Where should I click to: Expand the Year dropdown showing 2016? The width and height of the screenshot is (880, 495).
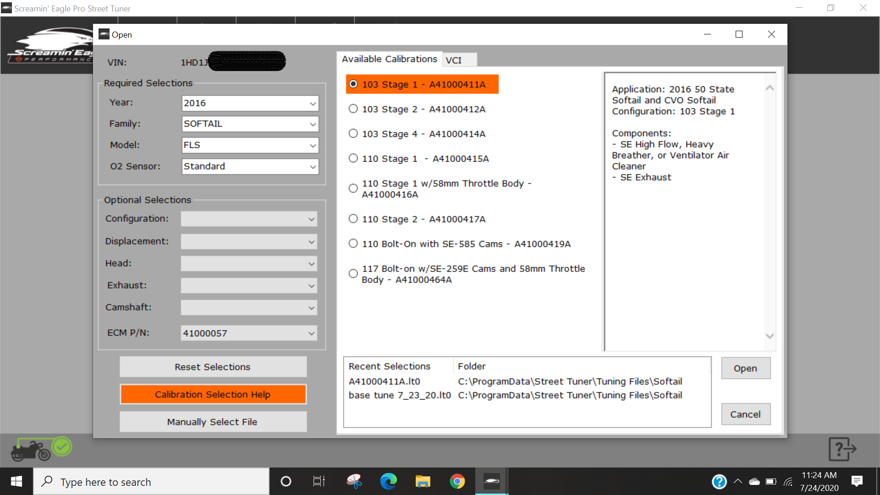coord(250,103)
